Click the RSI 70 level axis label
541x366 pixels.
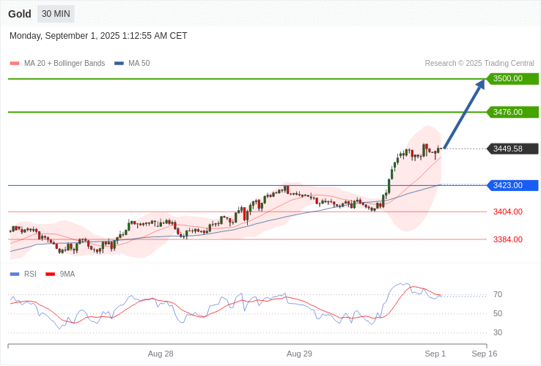(x=498, y=294)
